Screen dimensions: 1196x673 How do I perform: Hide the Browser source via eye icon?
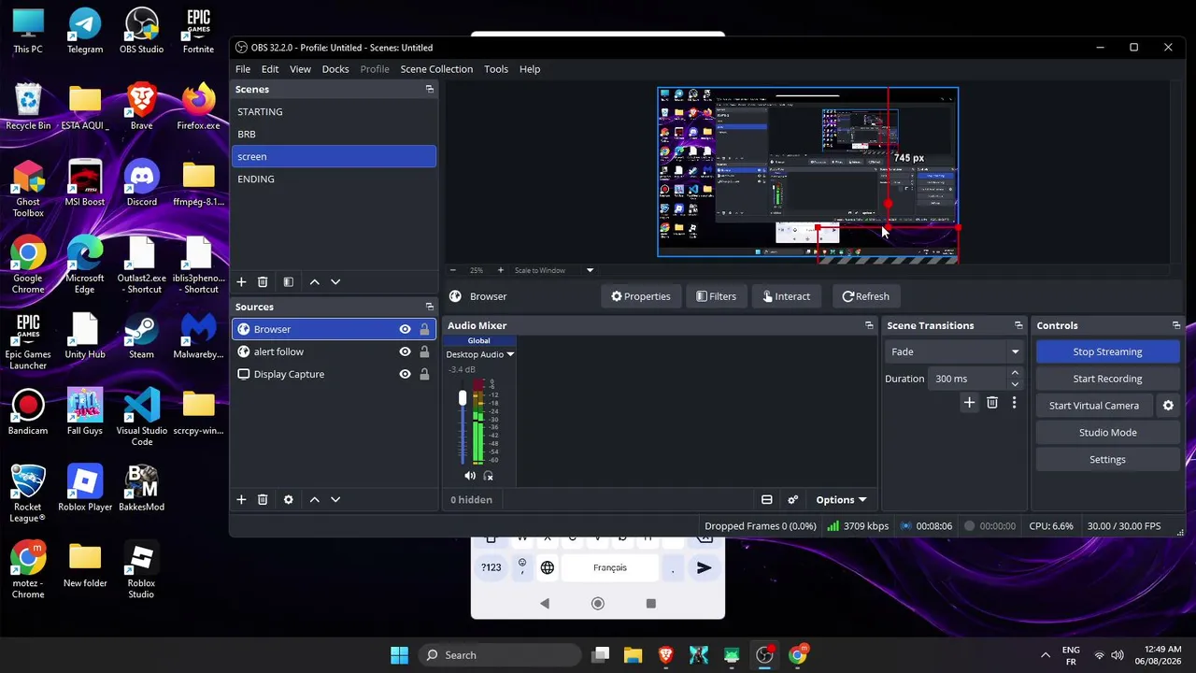coord(405,329)
